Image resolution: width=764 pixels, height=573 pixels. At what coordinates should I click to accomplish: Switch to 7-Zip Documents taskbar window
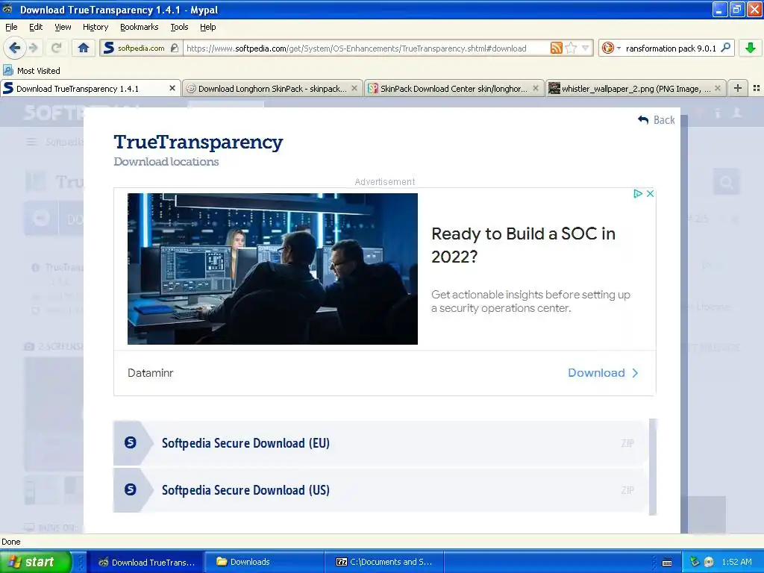384,562
